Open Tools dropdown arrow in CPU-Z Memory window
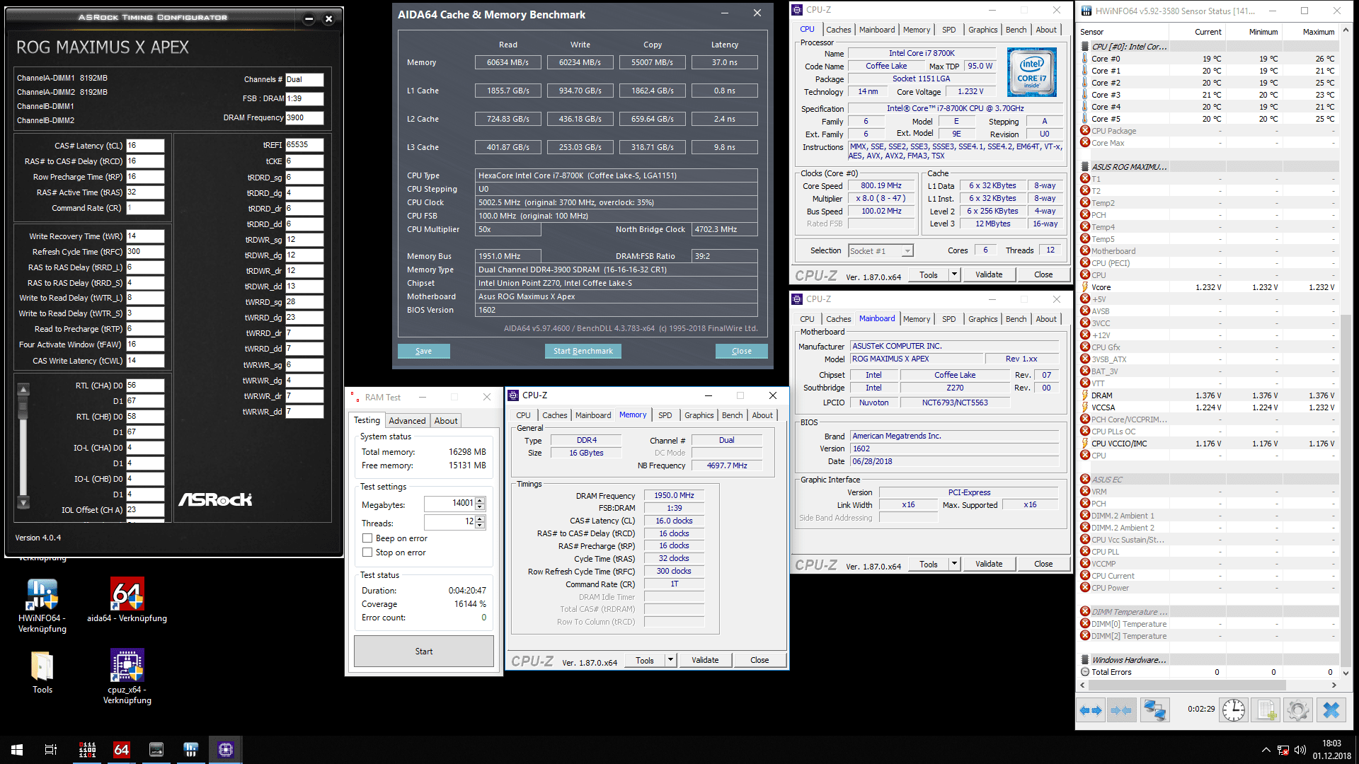The height and width of the screenshot is (764, 1359). coord(670,660)
